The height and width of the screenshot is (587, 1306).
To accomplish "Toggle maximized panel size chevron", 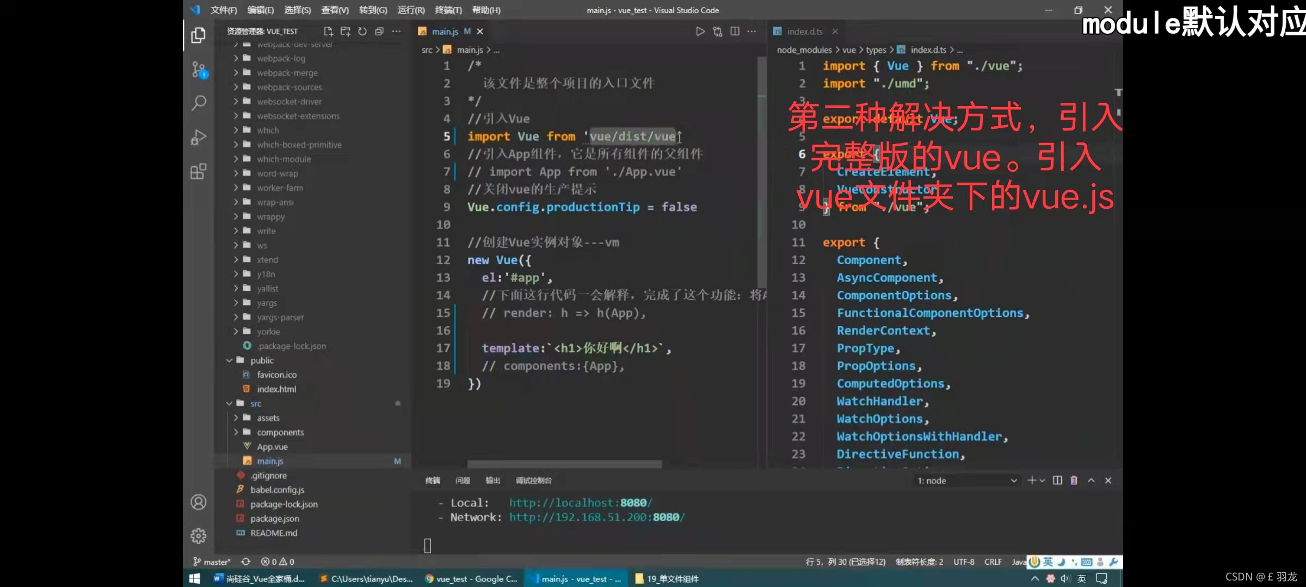I will (1091, 480).
